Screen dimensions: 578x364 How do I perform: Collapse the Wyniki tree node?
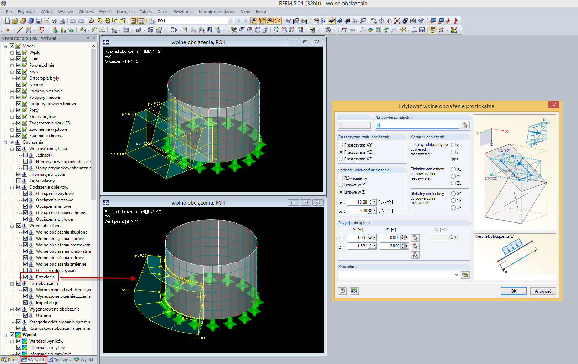(5, 335)
